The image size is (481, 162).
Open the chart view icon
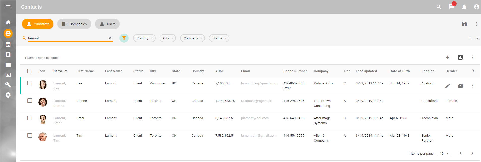pos(460,57)
